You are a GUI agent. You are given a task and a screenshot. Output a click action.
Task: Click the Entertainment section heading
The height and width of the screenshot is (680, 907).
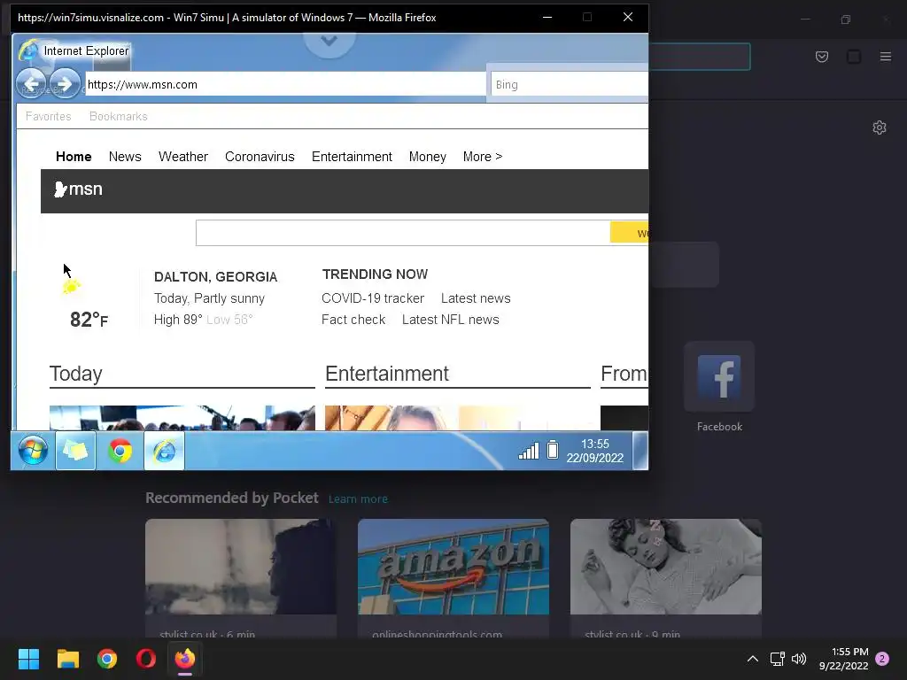(x=387, y=374)
